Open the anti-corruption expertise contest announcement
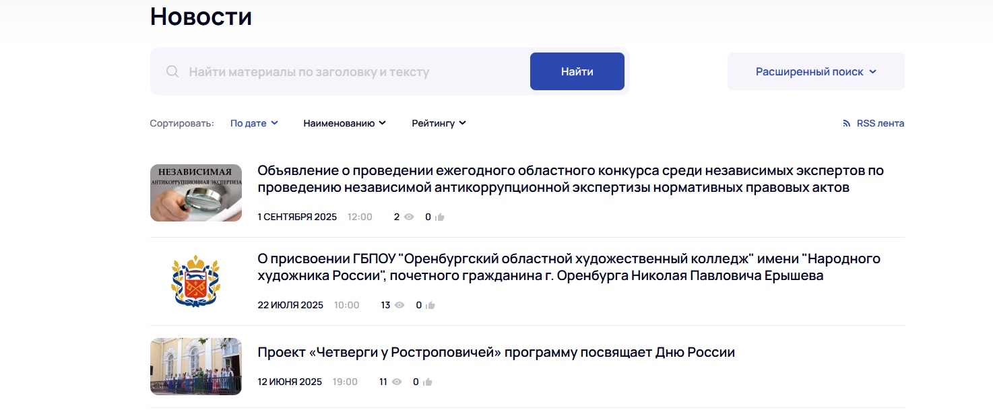The image size is (993, 414). 570,179
